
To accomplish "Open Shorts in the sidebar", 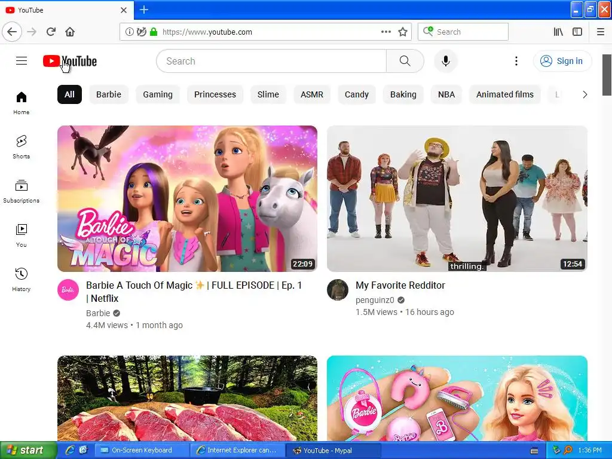I will coord(21,147).
